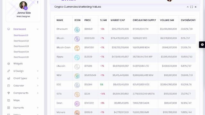This screenshot has width=205, height=115.
Task: Sort by CIRCULATING SUPPLY column header
Action: (144, 20)
